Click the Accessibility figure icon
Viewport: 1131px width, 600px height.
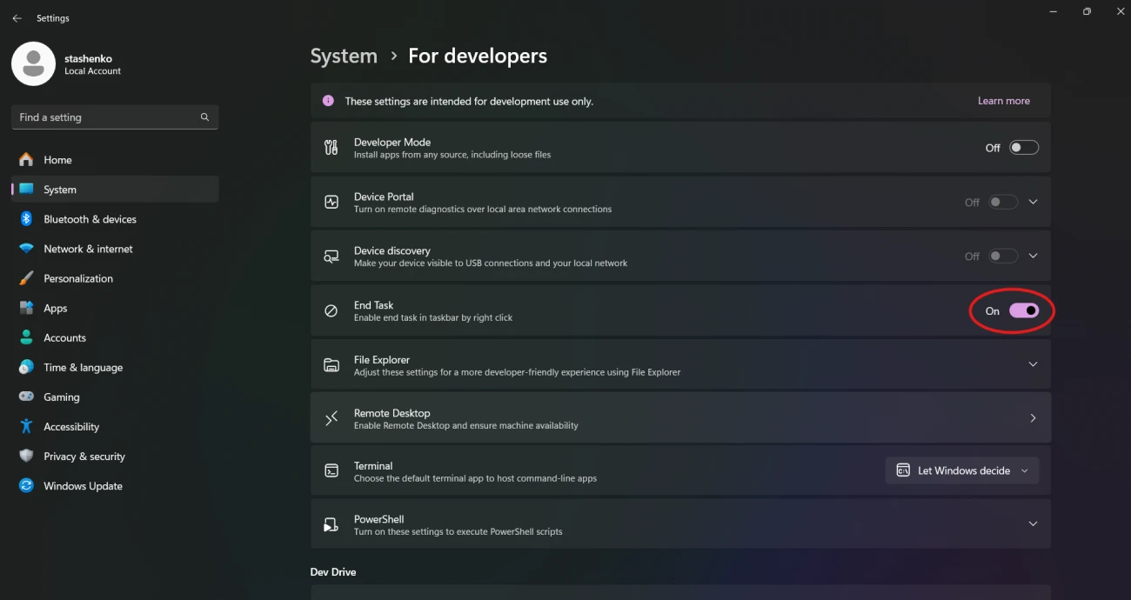tap(26, 427)
